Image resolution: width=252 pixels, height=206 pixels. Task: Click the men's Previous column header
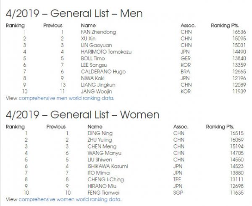53,25
